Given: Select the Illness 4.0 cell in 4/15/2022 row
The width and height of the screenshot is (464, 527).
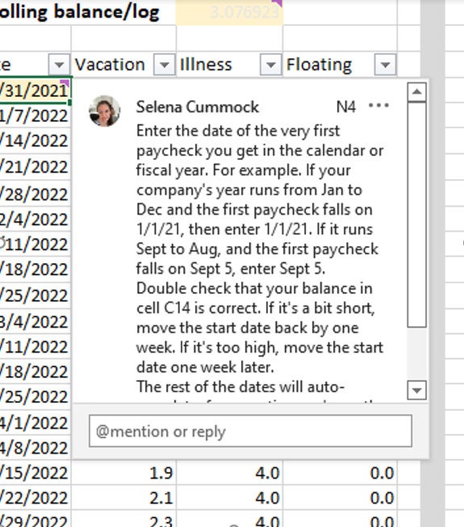Looking at the screenshot, I should click(x=229, y=473).
